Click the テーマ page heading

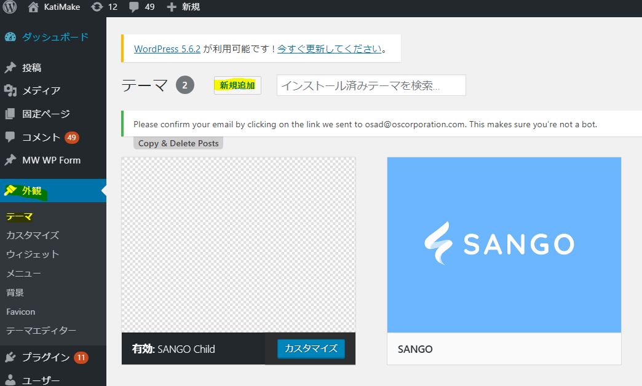(x=145, y=85)
